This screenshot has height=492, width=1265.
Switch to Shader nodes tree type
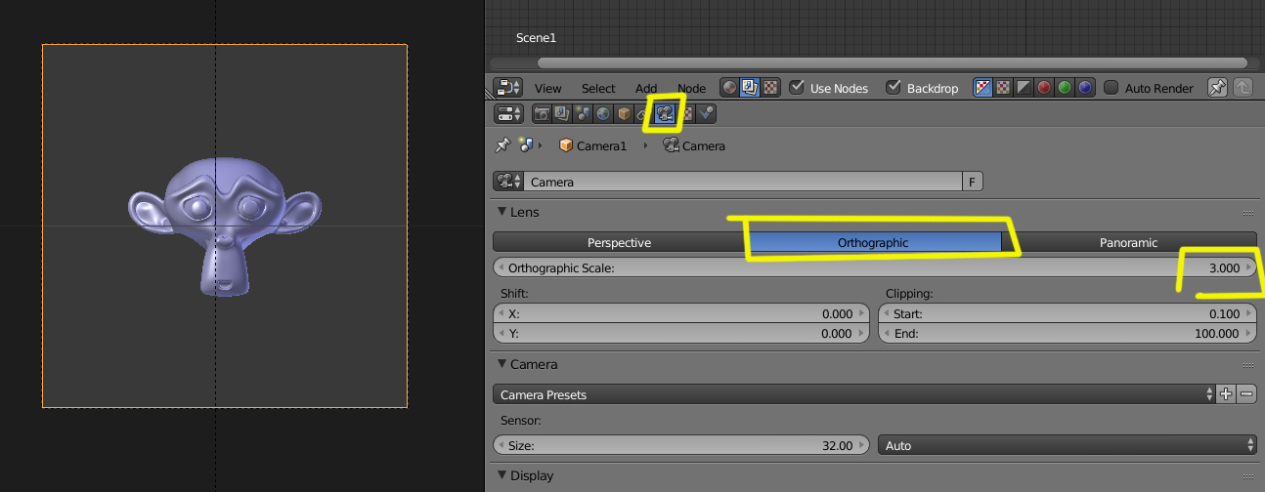click(729, 88)
